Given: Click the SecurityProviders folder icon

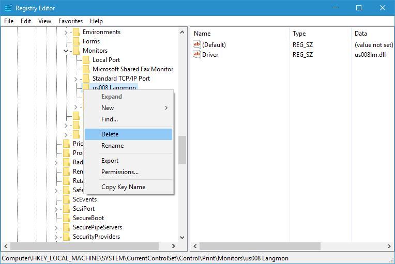Looking at the screenshot, I should tap(66, 237).
